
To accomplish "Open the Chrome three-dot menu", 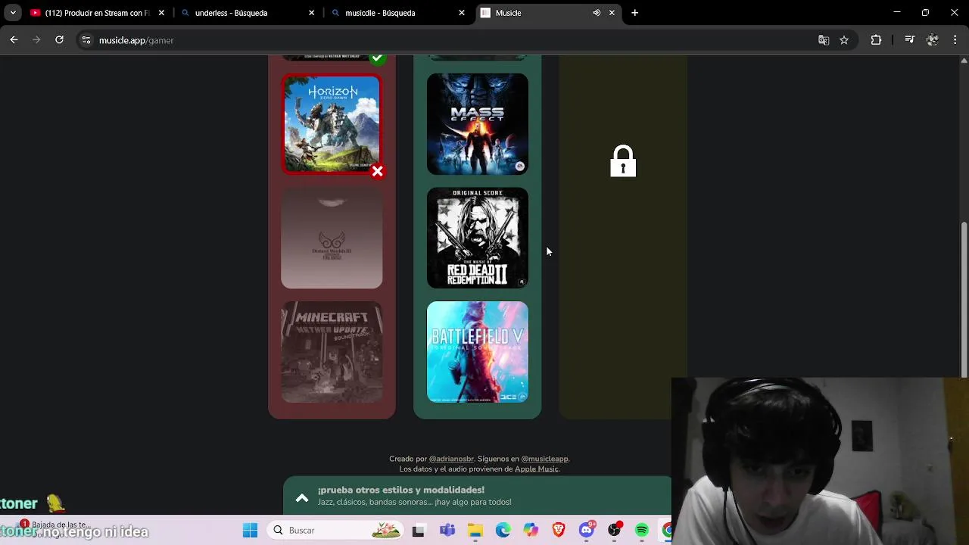I will point(955,40).
